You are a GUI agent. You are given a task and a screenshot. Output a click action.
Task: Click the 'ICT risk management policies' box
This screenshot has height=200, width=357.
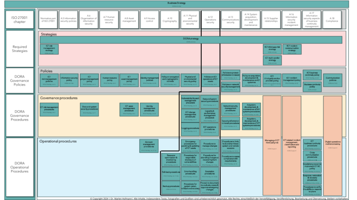49,80
